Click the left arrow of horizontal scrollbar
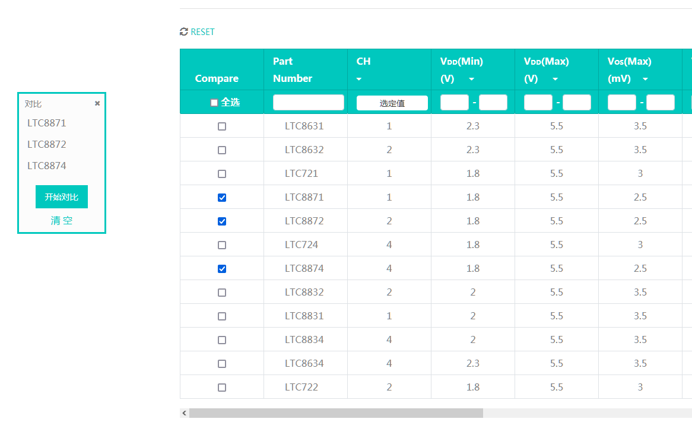The width and height of the screenshot is (692, 438). click(185, 413)
